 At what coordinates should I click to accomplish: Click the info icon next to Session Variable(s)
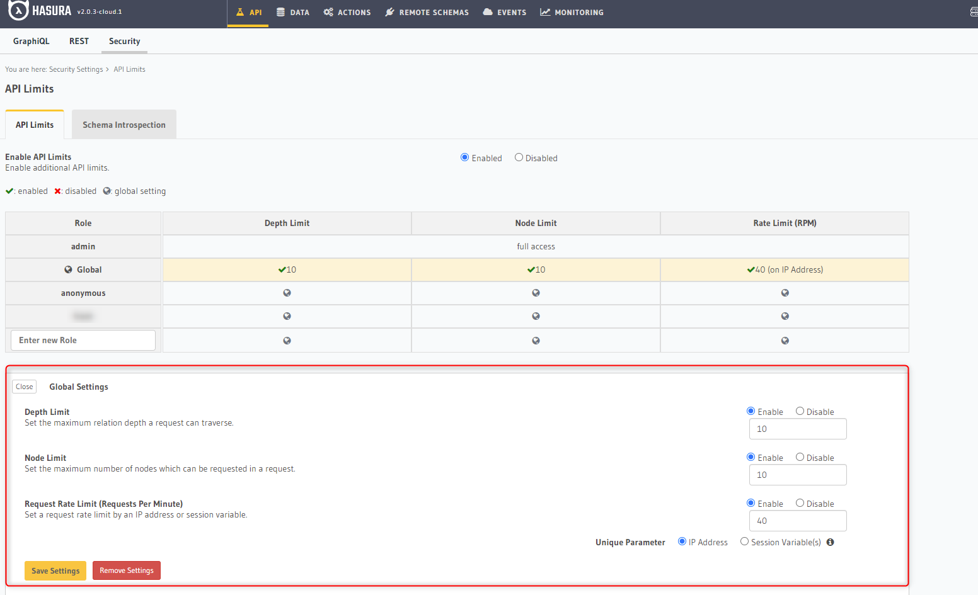click(x=830, y=541)
